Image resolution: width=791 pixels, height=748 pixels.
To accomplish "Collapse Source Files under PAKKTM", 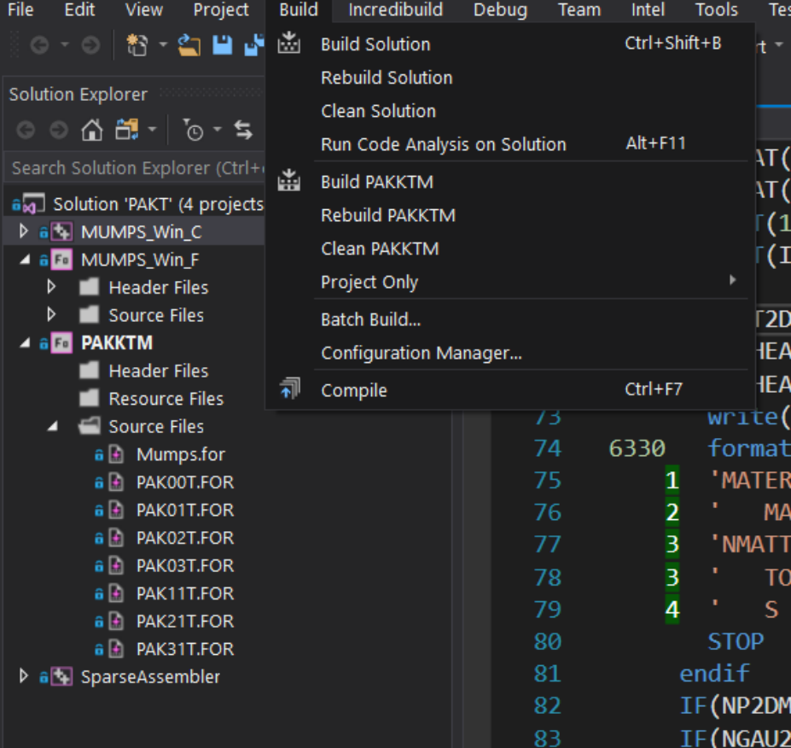I will click(x=52, y=427).
